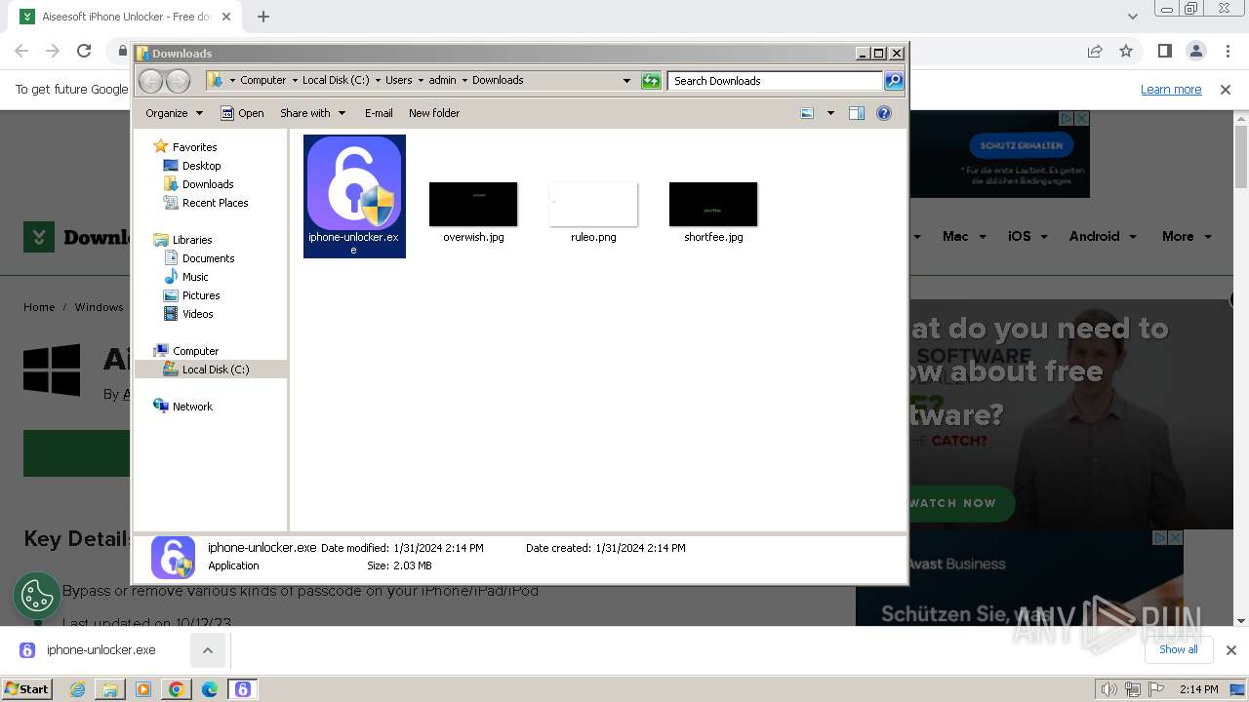Screen dimensions: 1249x702
Task: Select overwish.jpg thumbnail
Action: coord(473,204)
